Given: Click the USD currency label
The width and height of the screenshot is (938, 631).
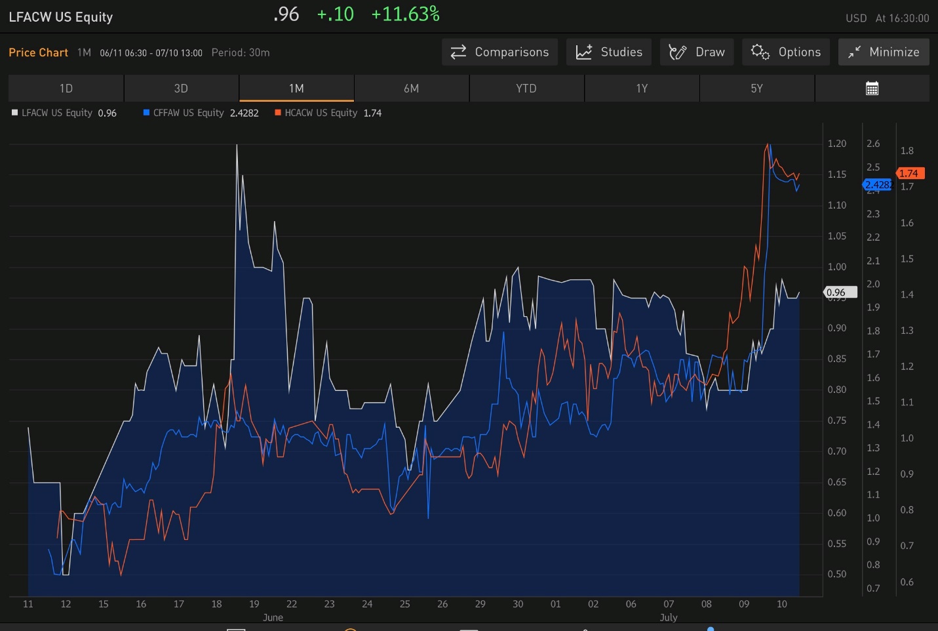Looking at the screenshot, I should click(856, 18).
